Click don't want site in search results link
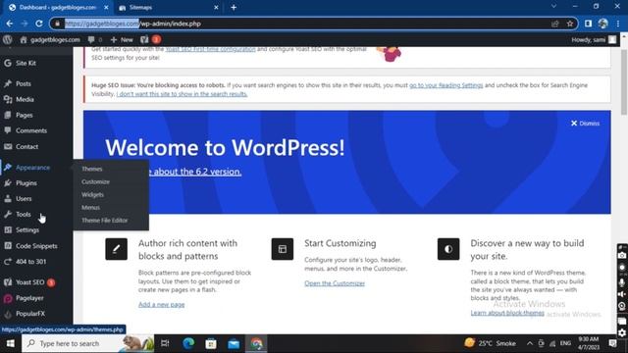The height and width of the screenshot is (353, 628). coord(182,94)
